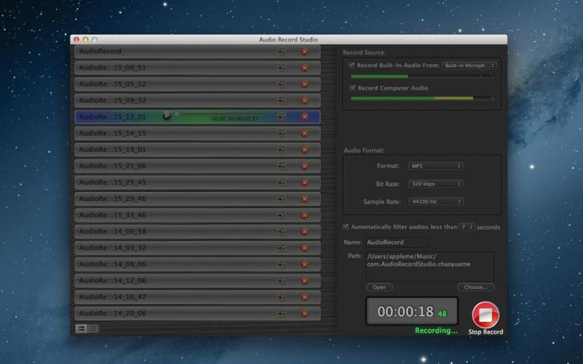Image resolution: width=583 pixels, height=364 pixels.
Task: Expand the Bit Rate 320 kbps dropdown
Action: click(435, 183)
